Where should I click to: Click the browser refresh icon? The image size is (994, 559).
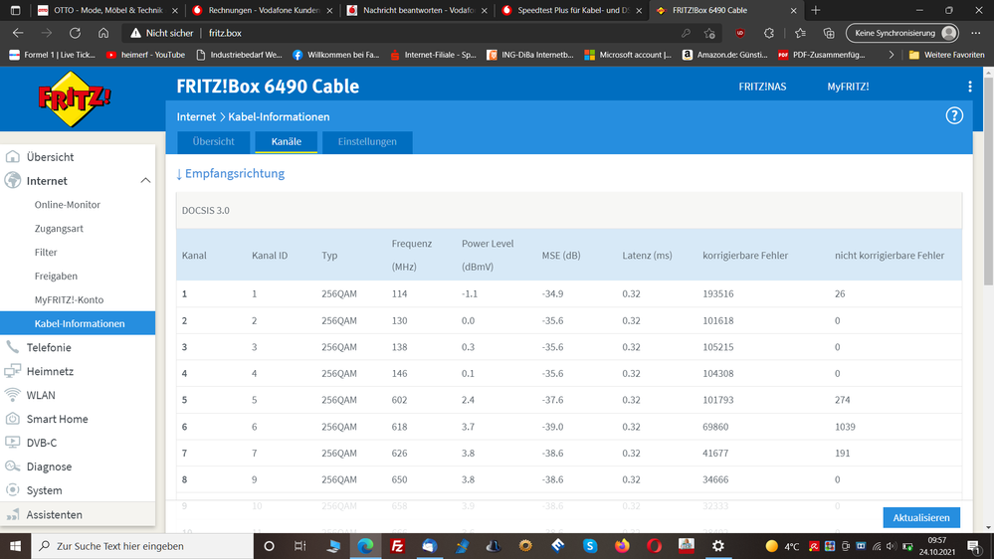[x=75, y=33]
